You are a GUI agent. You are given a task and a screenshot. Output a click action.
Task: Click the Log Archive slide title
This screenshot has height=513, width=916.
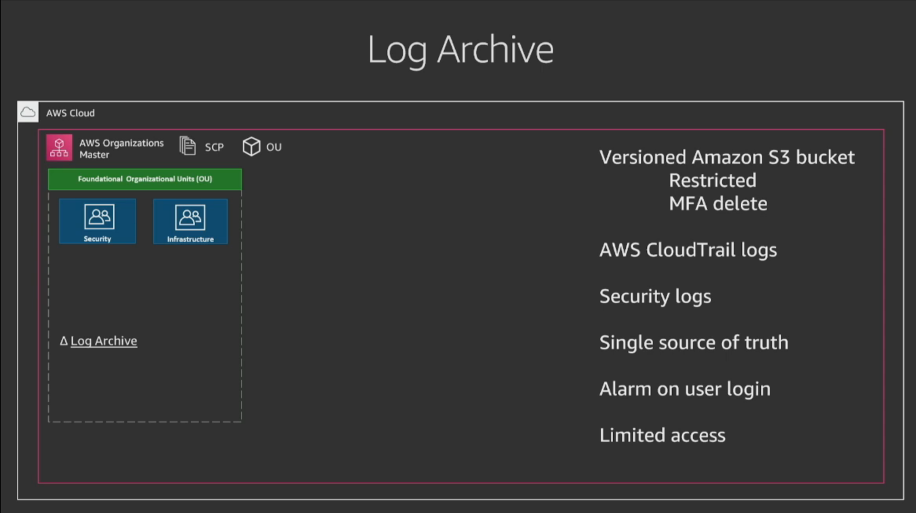(461, 50)
